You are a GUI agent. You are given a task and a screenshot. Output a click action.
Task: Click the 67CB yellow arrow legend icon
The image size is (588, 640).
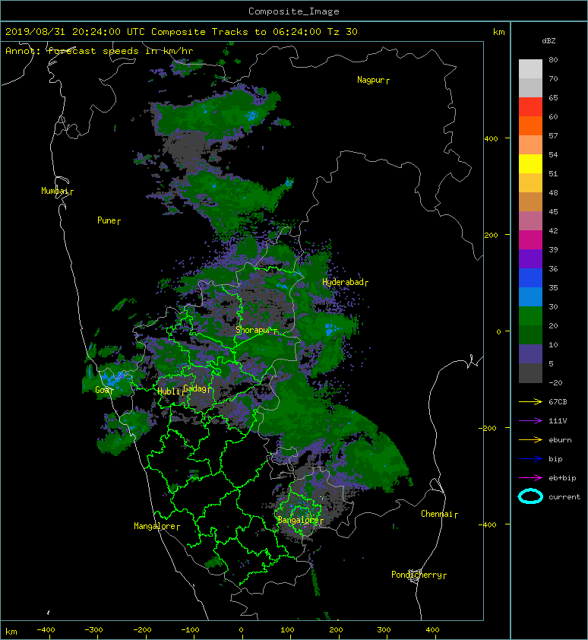(x=530, y=401)
